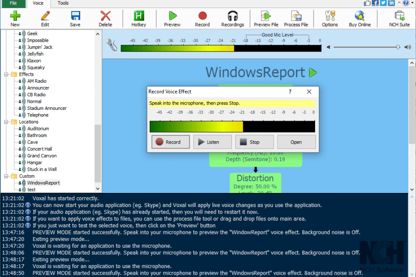Click the LinkedIn share icon

click(391, 3)
